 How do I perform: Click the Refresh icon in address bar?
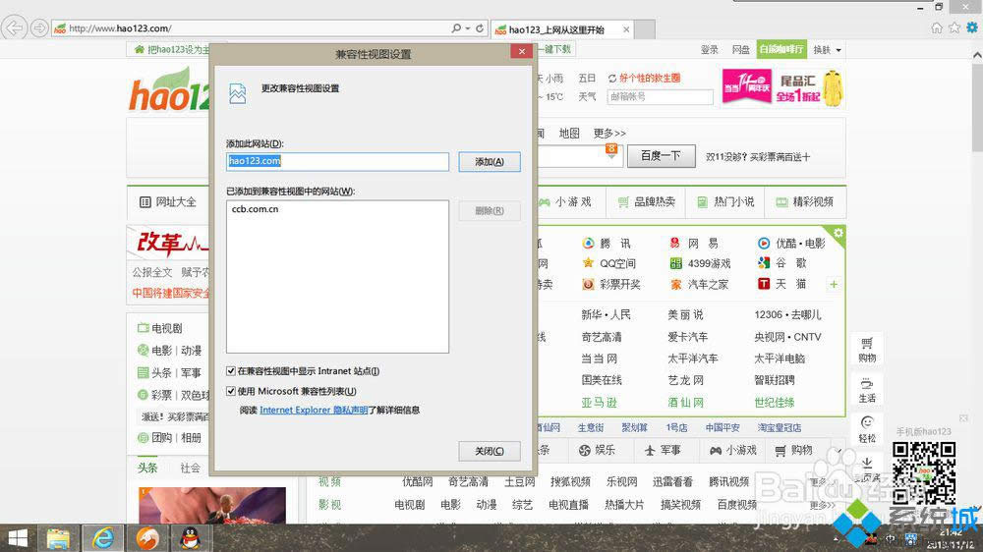[x=480, y=28]
